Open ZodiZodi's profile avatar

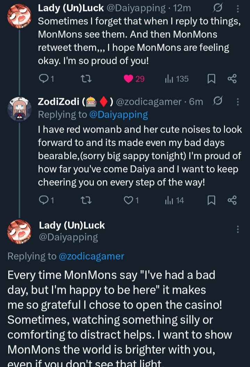19,109
